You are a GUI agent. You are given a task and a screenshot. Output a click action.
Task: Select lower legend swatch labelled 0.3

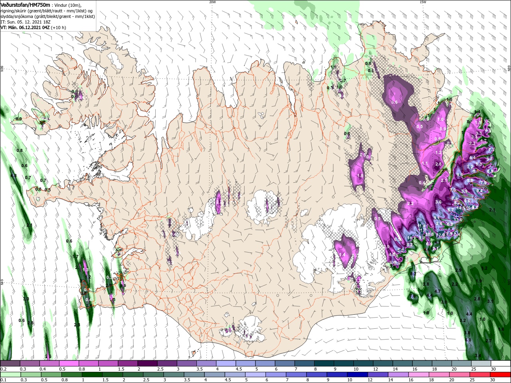(31, 375)
